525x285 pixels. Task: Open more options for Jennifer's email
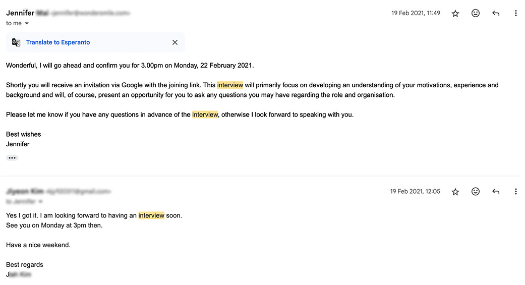coord(515,14)
